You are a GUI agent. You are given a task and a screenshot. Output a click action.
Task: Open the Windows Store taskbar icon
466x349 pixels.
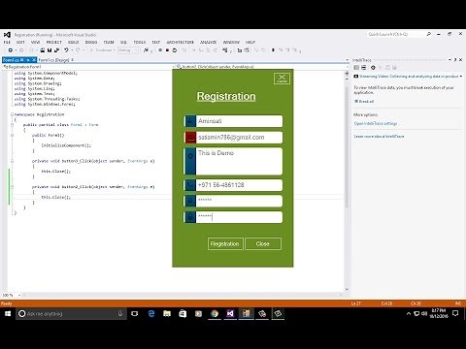click(183, 313)
